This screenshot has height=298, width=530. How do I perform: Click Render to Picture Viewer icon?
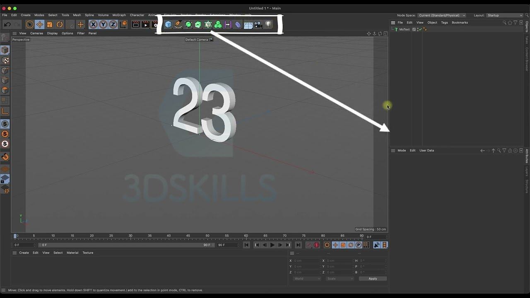tap(145, 25)
